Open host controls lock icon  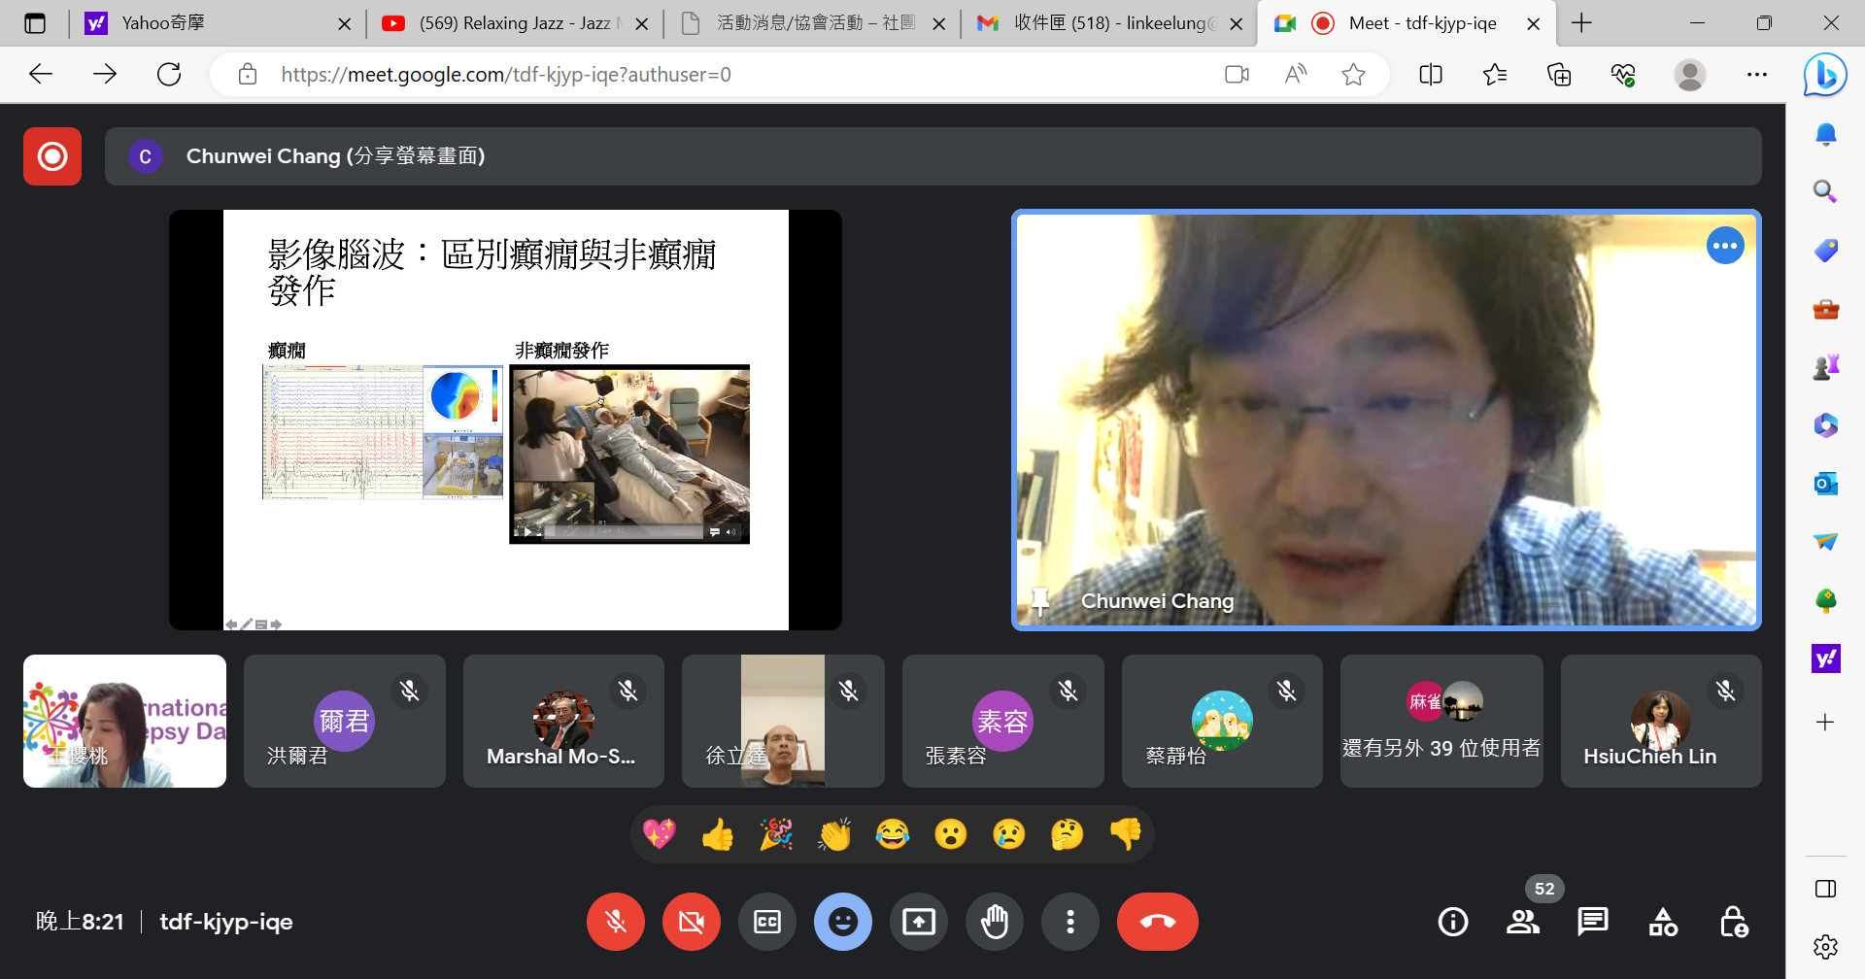click(x=1734, y=922)
